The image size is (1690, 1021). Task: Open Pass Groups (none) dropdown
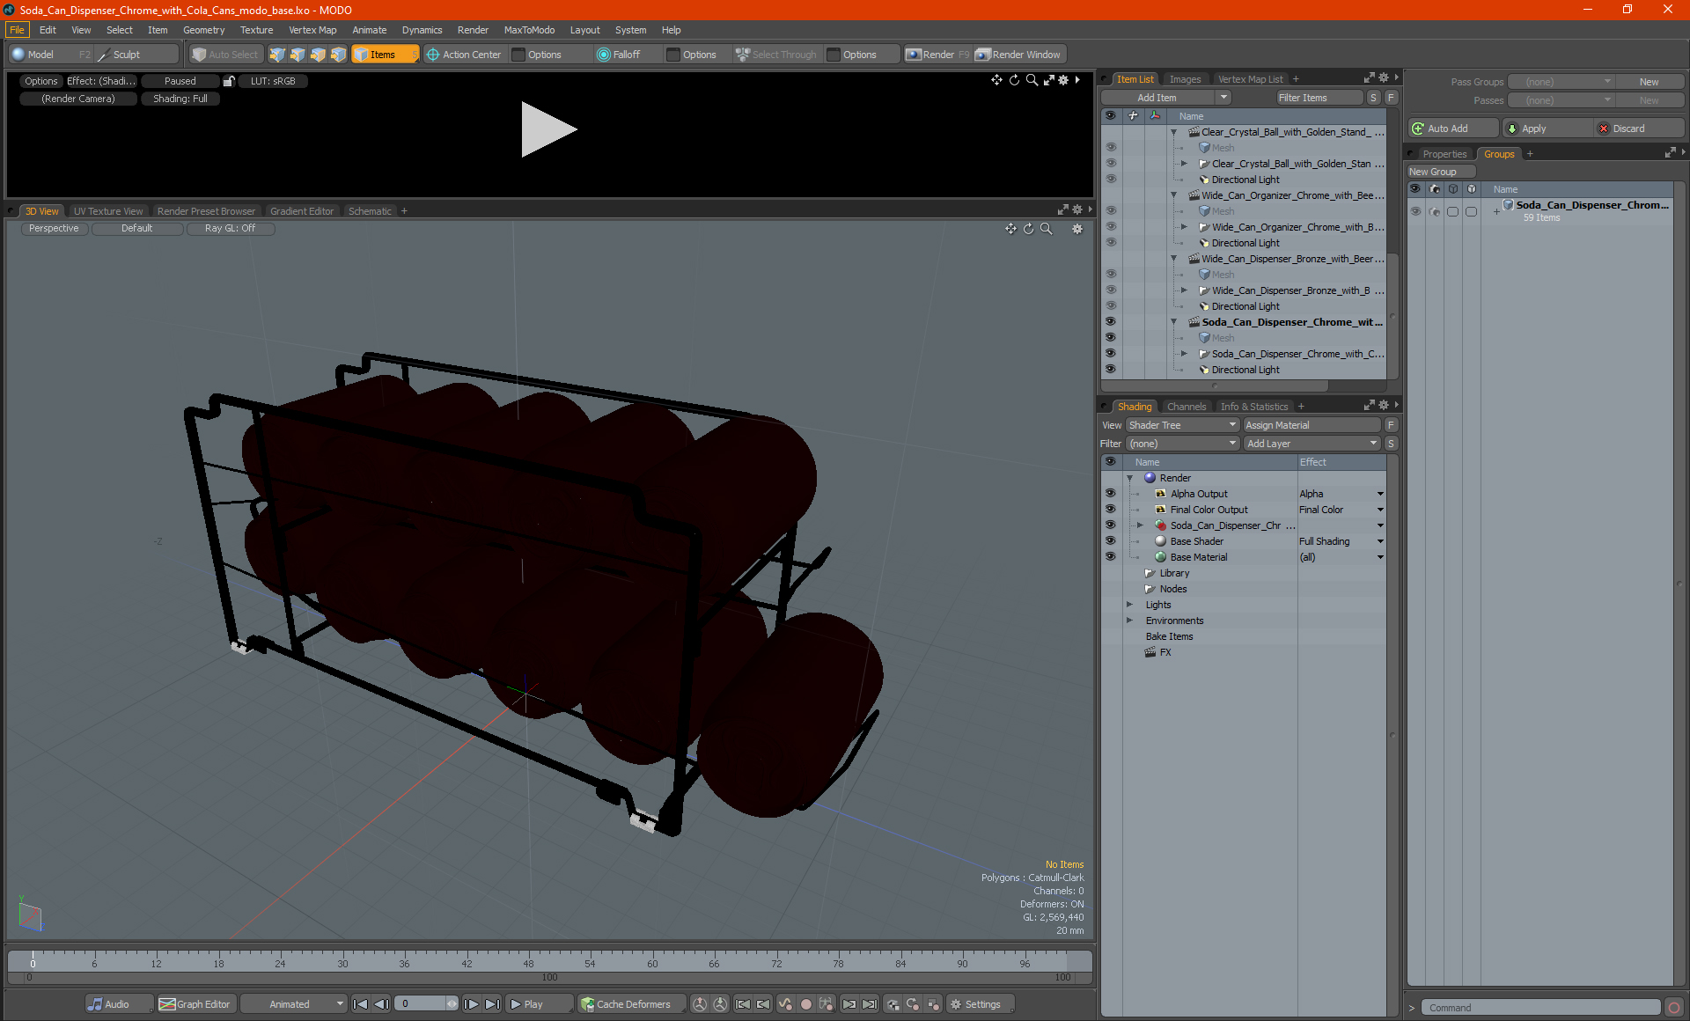1561,82
